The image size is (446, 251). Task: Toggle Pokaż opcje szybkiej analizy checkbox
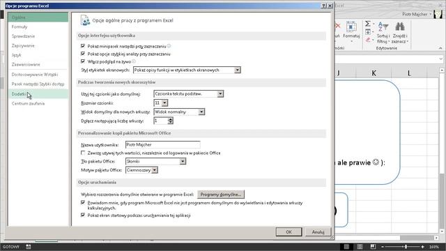click(x=83, y=54)
